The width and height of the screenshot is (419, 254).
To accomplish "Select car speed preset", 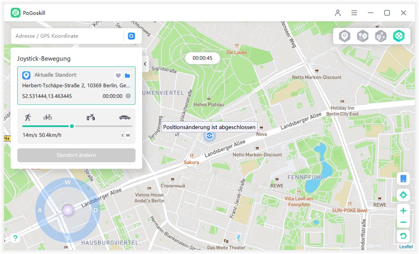I will 125,117.
